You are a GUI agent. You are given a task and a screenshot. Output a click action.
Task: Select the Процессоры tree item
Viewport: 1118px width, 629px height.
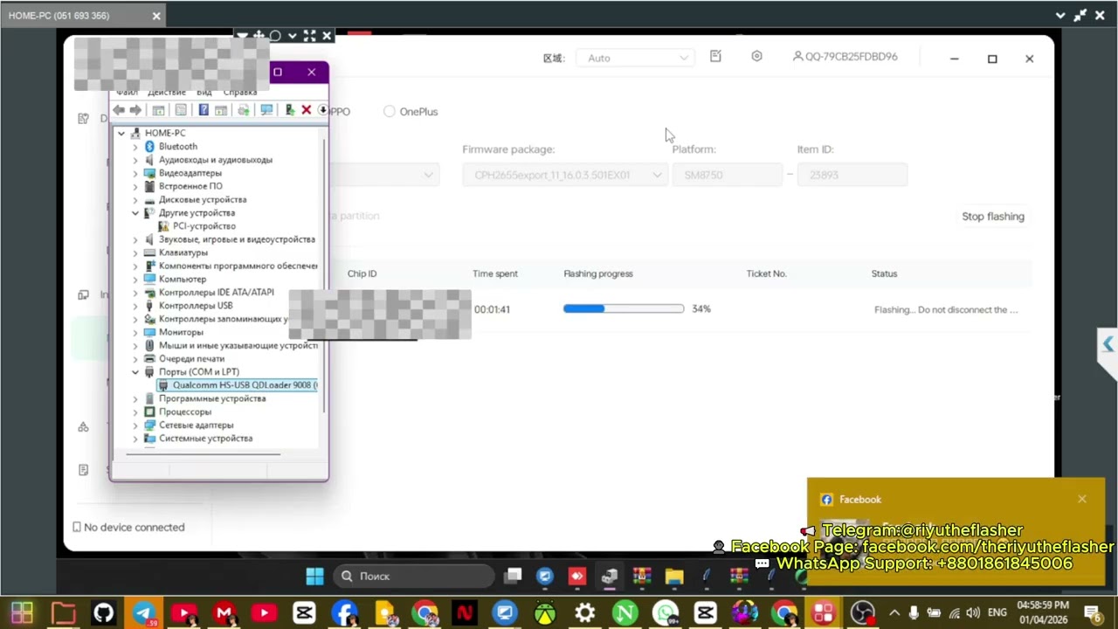(184, 411)
